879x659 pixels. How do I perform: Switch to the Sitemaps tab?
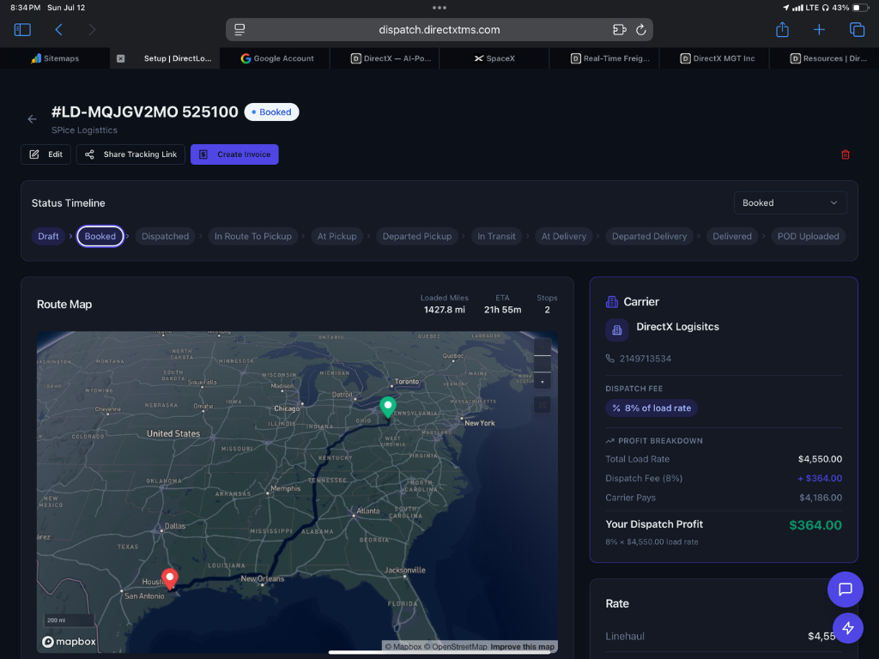(55, 58)
